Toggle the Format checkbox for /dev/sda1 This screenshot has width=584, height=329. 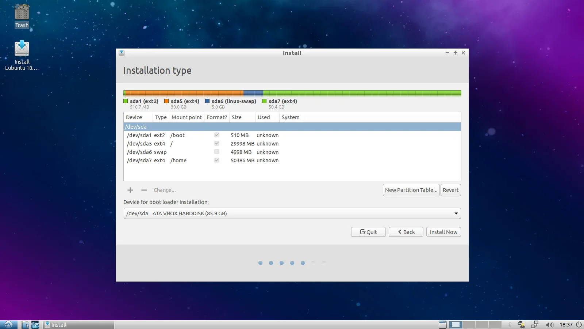(217, 135)
